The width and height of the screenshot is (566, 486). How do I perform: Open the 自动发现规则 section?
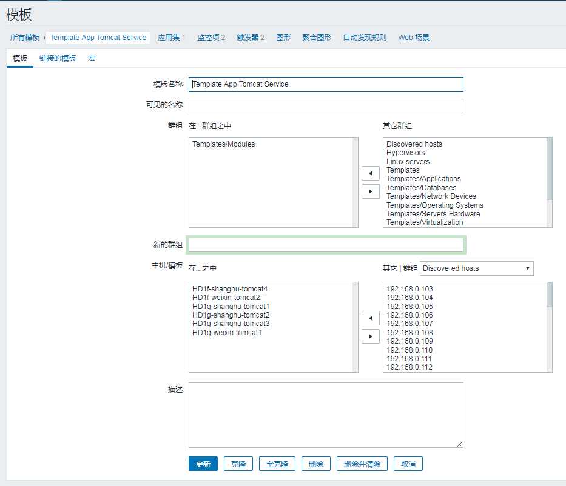pos(365,38)
